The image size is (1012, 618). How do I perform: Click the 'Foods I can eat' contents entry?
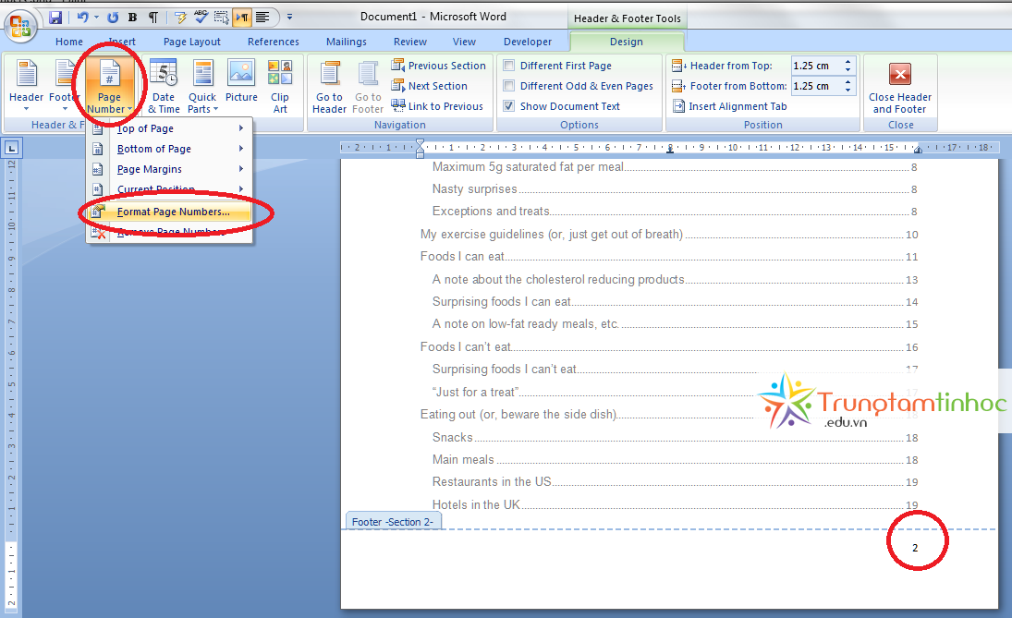pos(668,257)
